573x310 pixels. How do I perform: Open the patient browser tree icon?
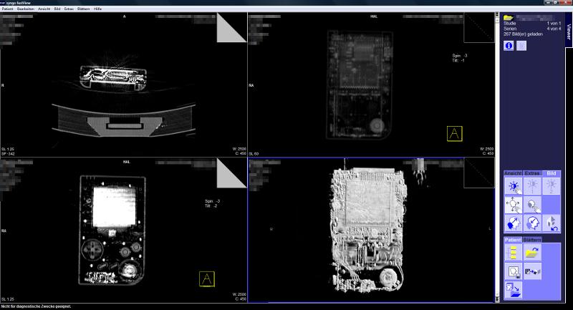point(514,253)
